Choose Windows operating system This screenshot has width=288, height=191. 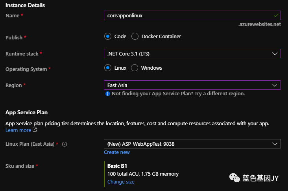click(135, 68)
